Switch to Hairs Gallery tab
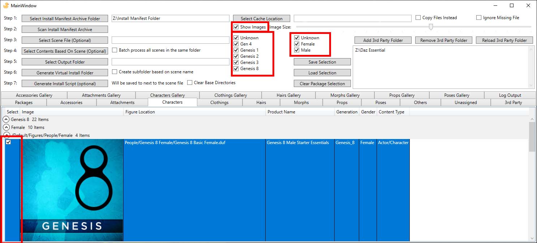 [x=289, y=95]
